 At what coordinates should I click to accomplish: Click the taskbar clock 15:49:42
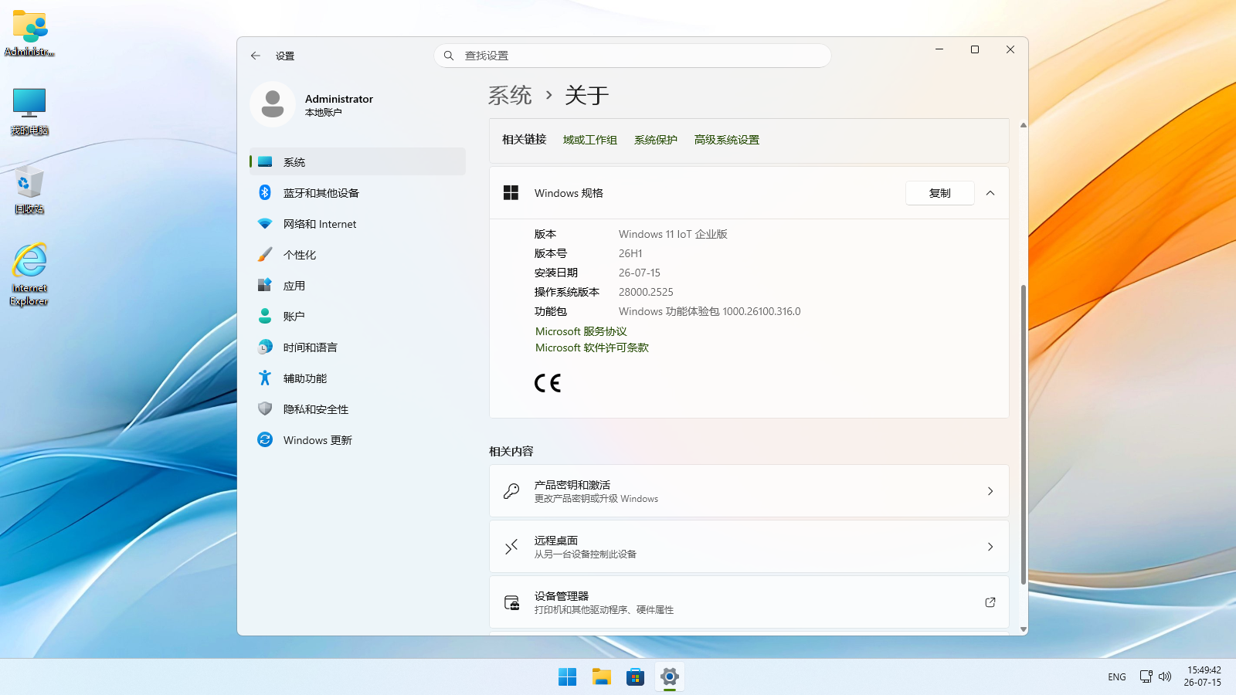[x=1204, y=670]
